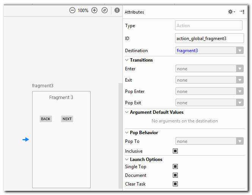Image resolution: width=252 pixels, height=195 pixels.
Task: Toggle the Inclusive checkbox
Action: pyautogui.click(x=175, y=151)
